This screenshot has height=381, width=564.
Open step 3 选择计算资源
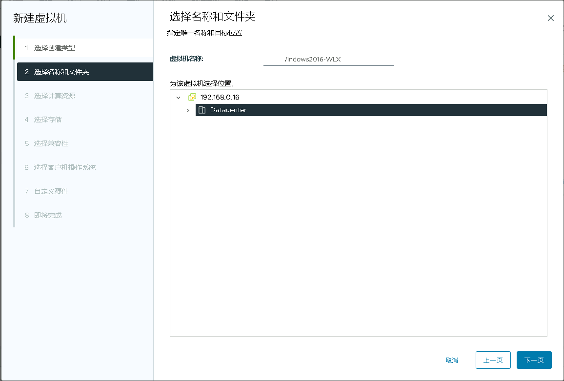[55, 96]
